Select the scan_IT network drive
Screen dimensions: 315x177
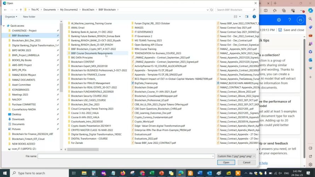tap(24, 149)
